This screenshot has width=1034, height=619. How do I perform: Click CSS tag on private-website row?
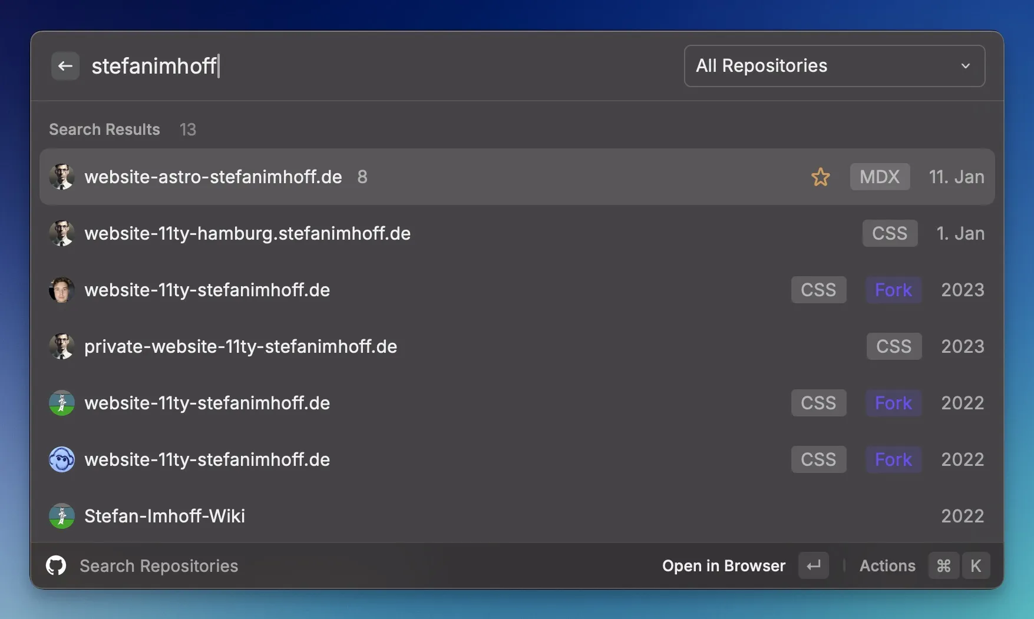(x=893, y=346)
